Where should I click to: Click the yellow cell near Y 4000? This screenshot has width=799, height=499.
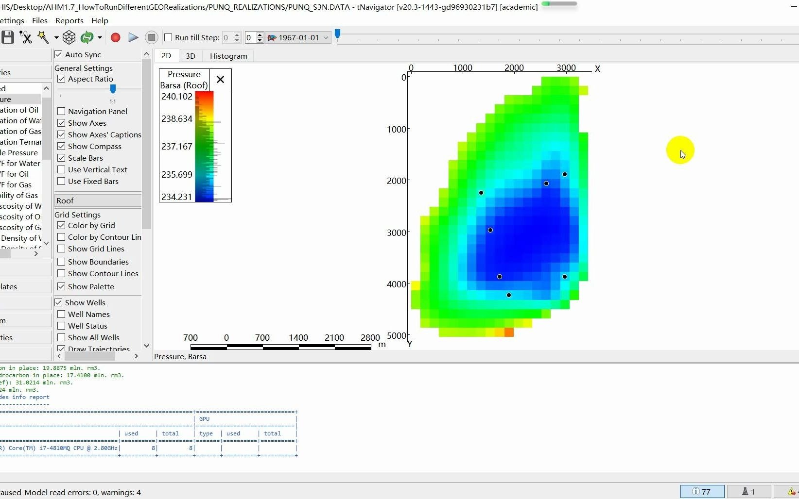coord(416,285)
